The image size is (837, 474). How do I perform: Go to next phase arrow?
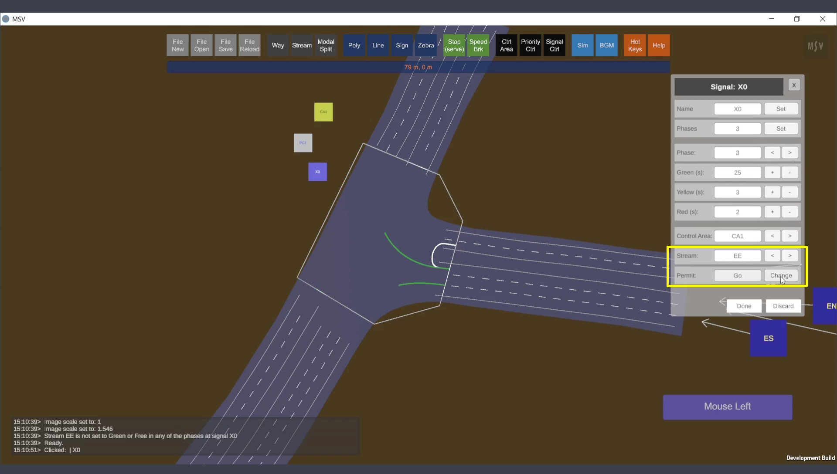point(789,152)
